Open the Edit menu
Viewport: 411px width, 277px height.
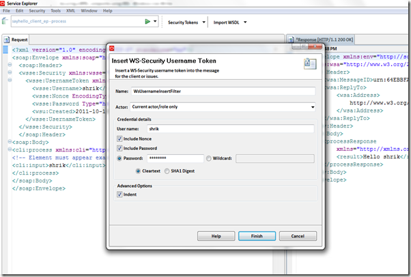pyautogui.click(x=19, y=11)
